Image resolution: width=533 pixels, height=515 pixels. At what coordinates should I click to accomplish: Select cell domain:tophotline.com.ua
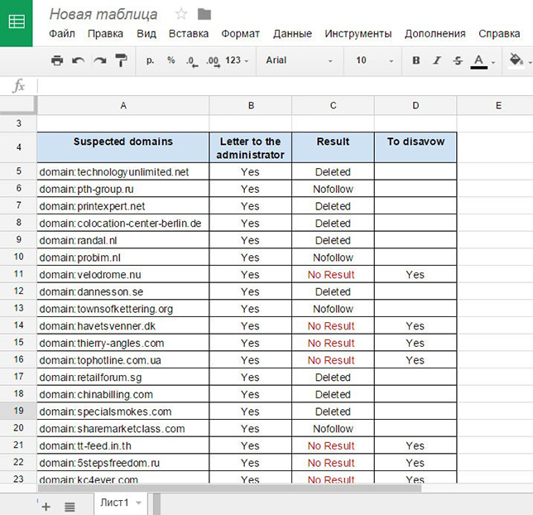(123, 360)
